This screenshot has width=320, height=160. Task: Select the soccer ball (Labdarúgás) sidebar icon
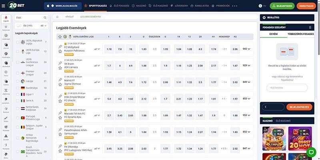[x=6, y=36]
